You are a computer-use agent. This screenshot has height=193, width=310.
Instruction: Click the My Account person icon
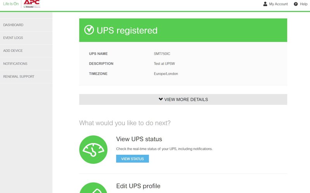coord(265,4)
